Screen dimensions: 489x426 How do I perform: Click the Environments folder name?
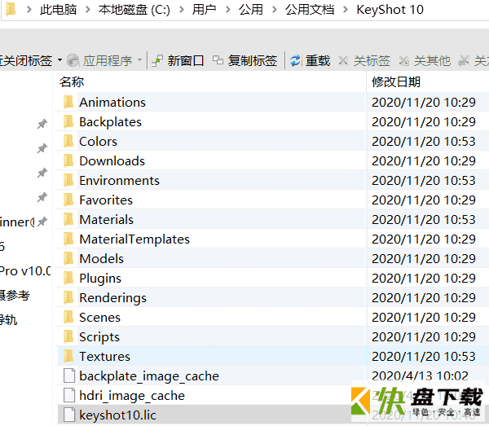(119, 181)
